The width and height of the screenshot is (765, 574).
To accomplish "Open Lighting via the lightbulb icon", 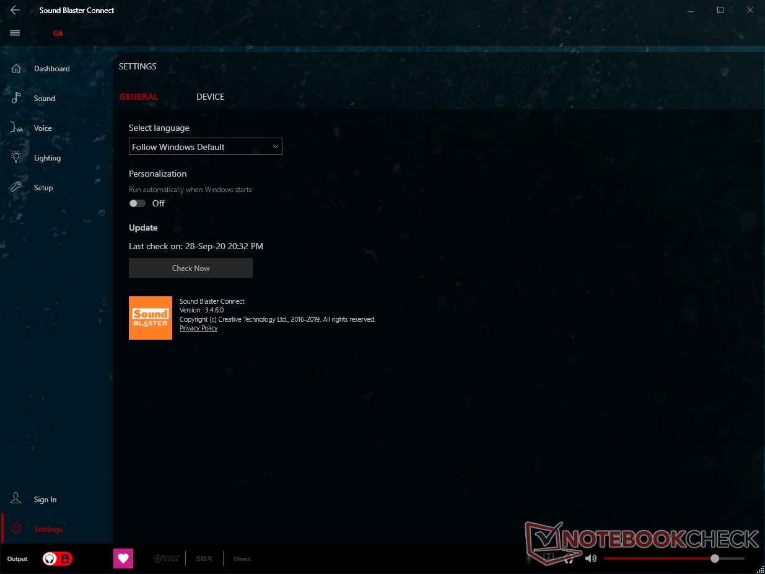I will pyautogui.click(x=17, y=157).
